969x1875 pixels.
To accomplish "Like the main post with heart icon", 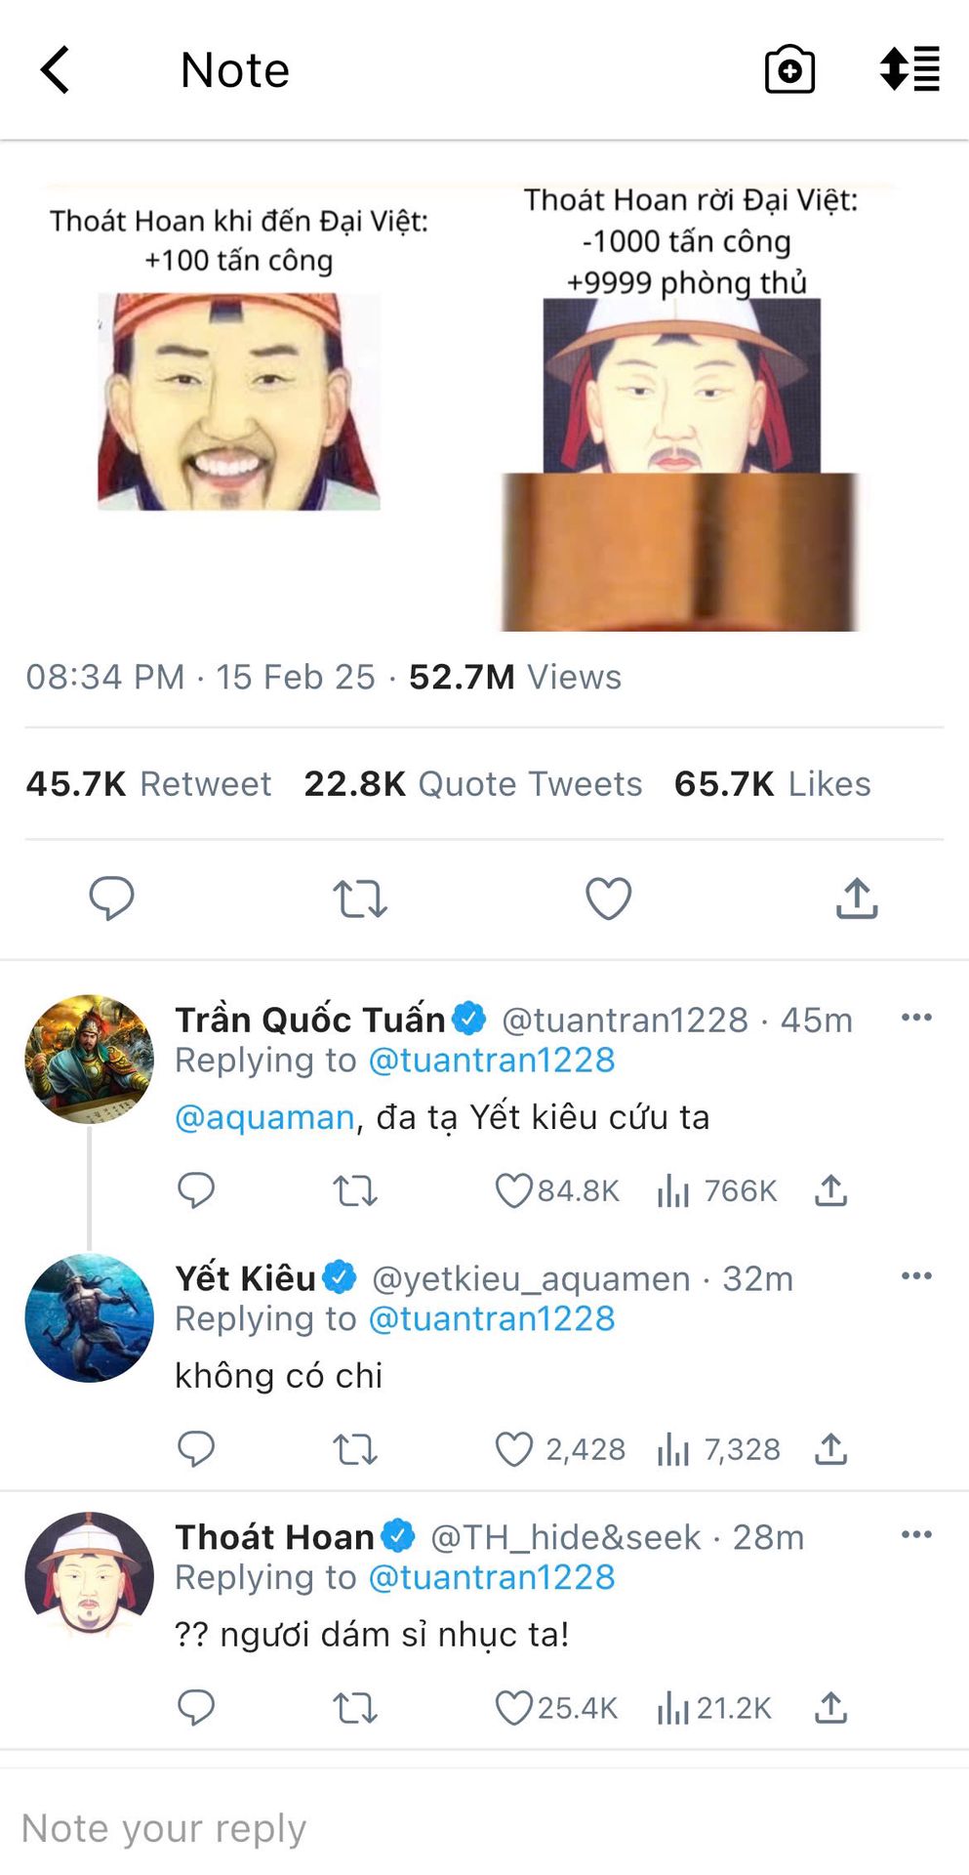I will [608, 898].
